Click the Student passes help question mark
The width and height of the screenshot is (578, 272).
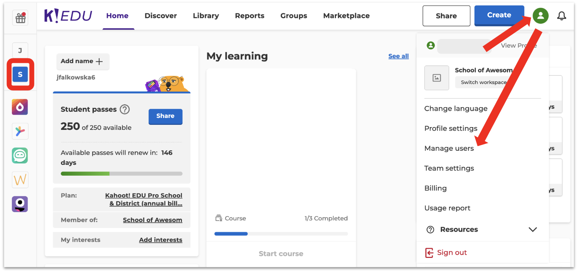coord(125,109)
